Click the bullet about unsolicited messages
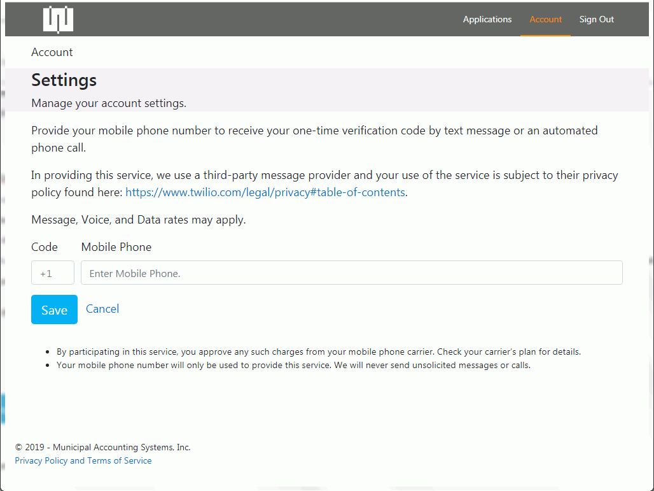654x491 pixels. (x=293, y=366)
